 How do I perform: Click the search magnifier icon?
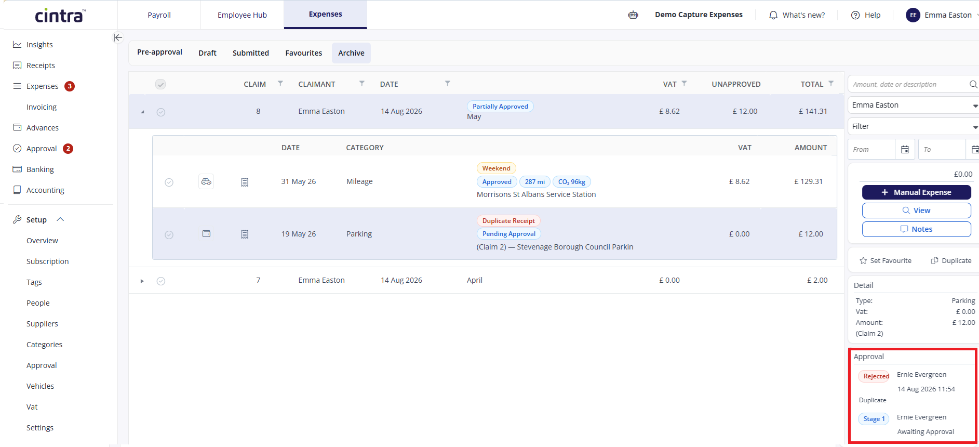pyautogui.click(x=973, y=84)
